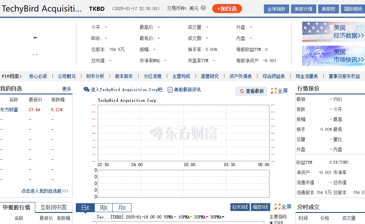Select the 互联网中国 tab
This screenshot has height=224, width=365.
pyautogui.click(x=53, y=207)
